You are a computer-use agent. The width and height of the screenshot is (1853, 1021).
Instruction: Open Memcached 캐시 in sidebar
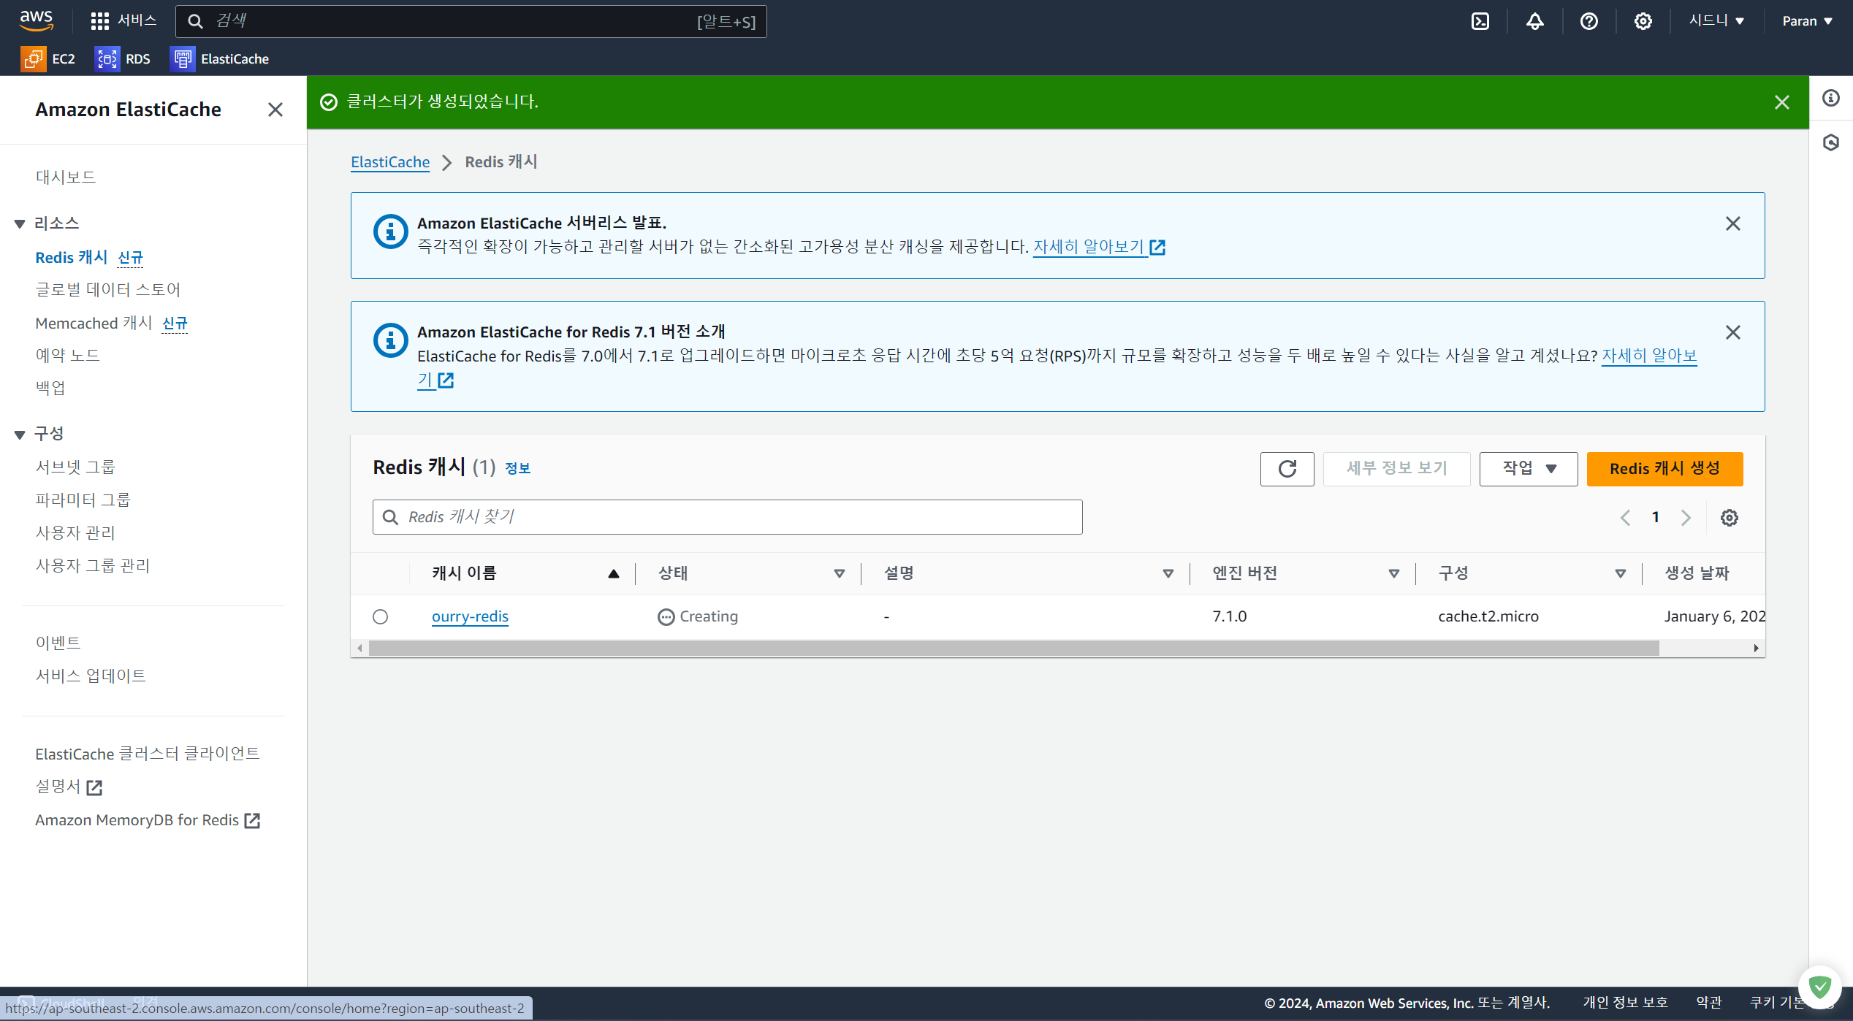pos(94,324)
